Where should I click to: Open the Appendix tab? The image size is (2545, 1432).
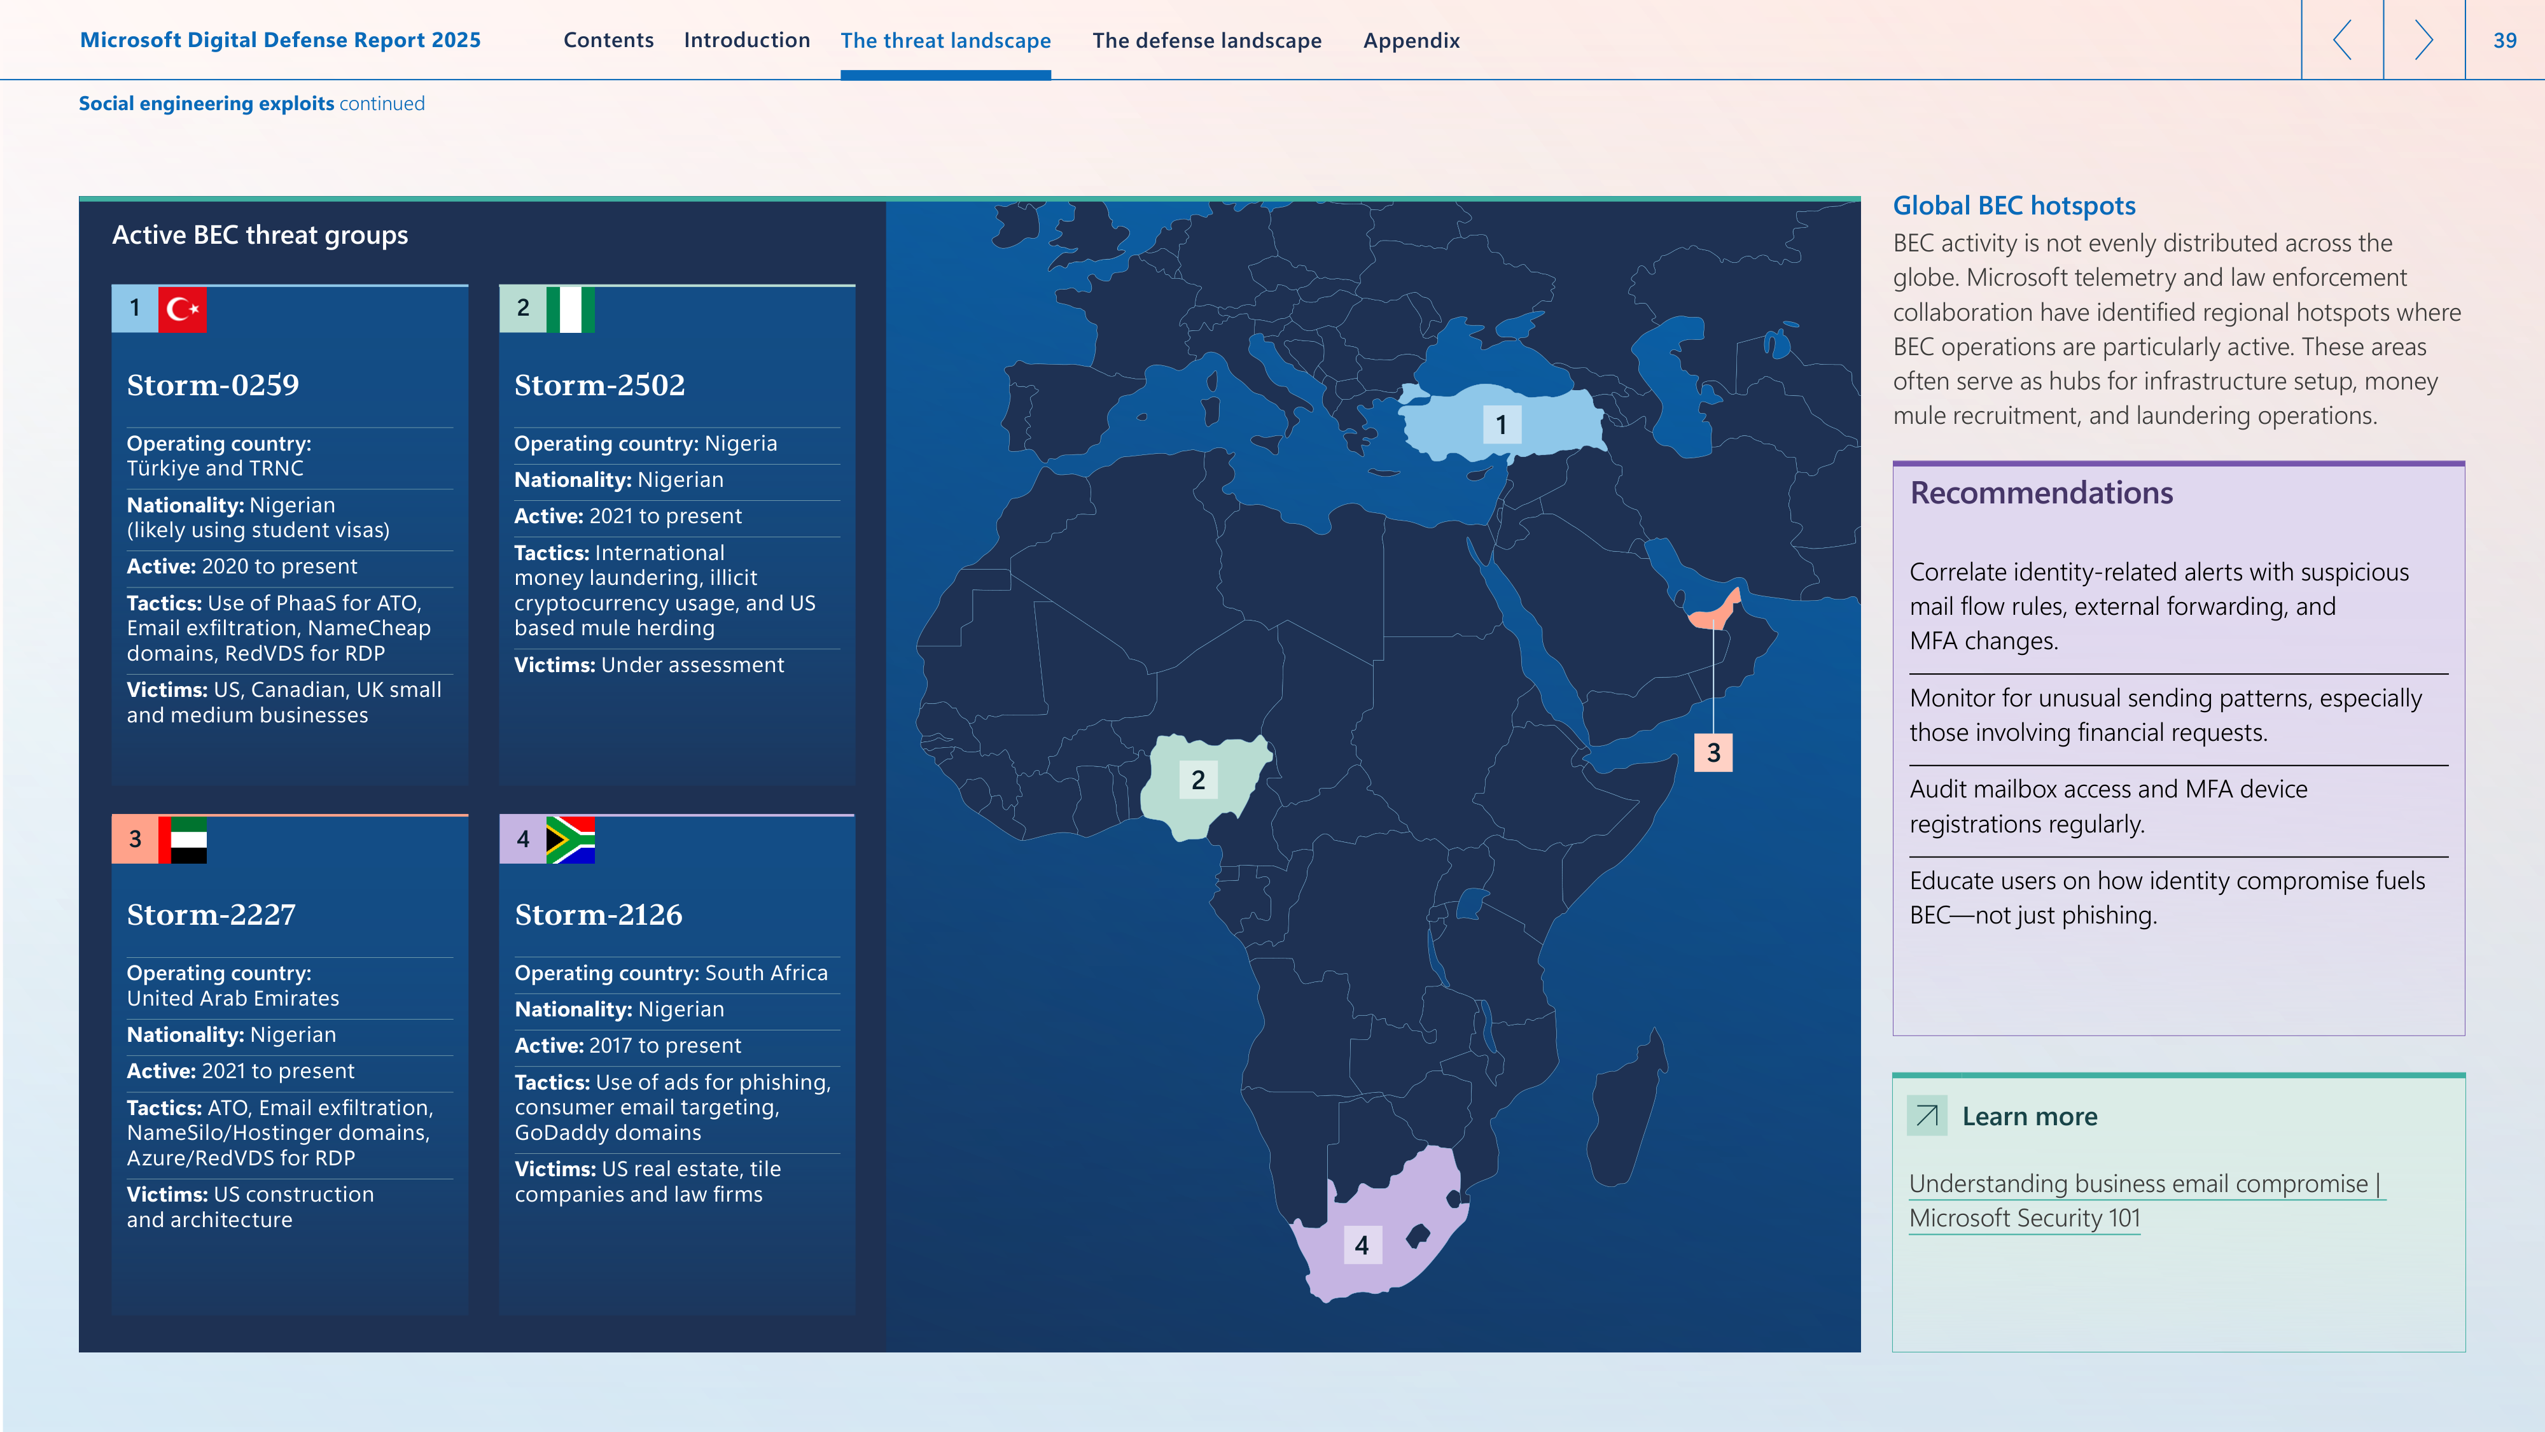click(x=1412, y=41)
